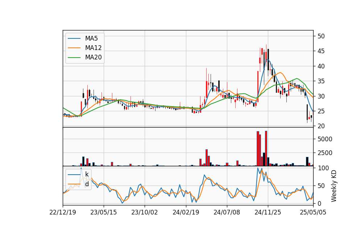Click the price axis value 40
The image size is (348, 250).
(321, 66)
